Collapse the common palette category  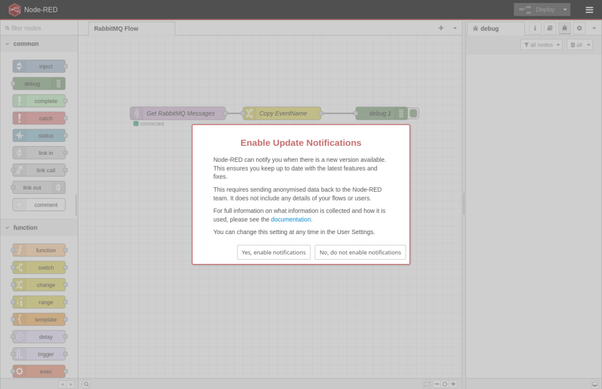click(x=8, y=44)
